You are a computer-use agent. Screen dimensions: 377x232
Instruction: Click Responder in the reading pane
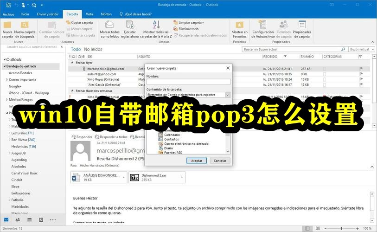pos(82,137)
